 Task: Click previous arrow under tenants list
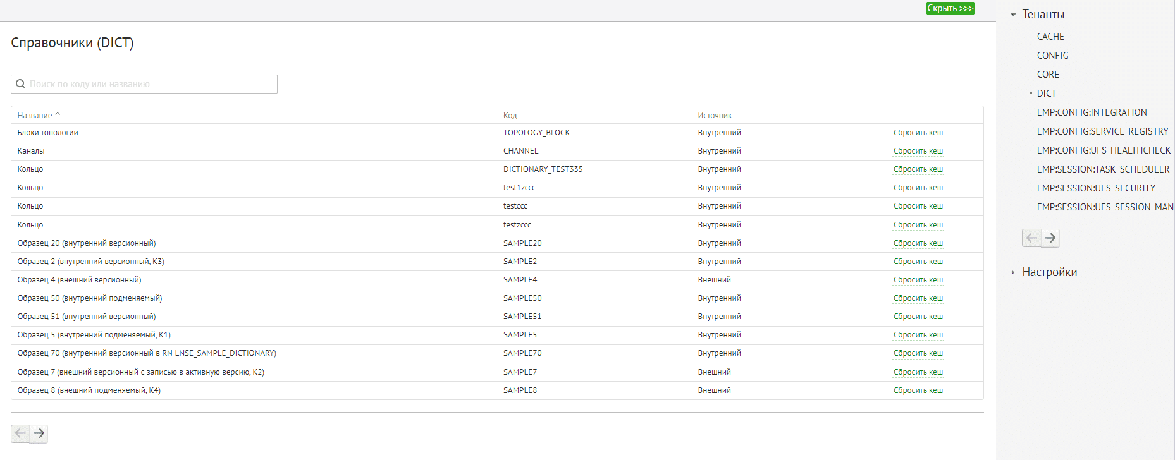[1031, 238]
